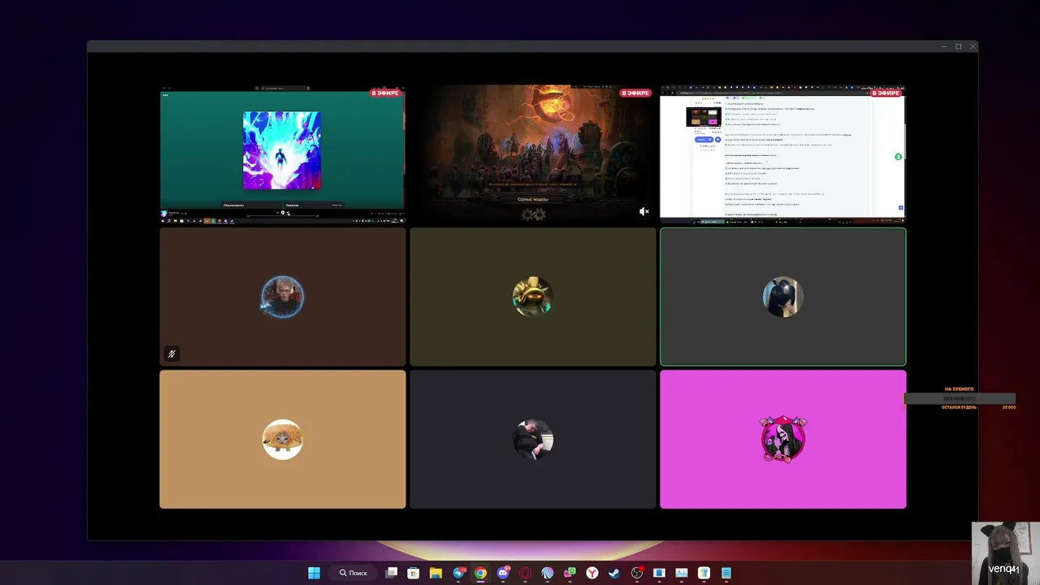Open OBS Studio from the taskbar
The image size is (1040, 585).
pyautogui.click(x=637, y=573)
